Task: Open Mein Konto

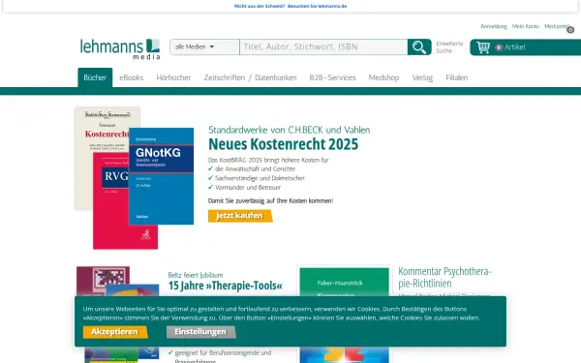Action: pyautogui.click(x=526, y=26)
